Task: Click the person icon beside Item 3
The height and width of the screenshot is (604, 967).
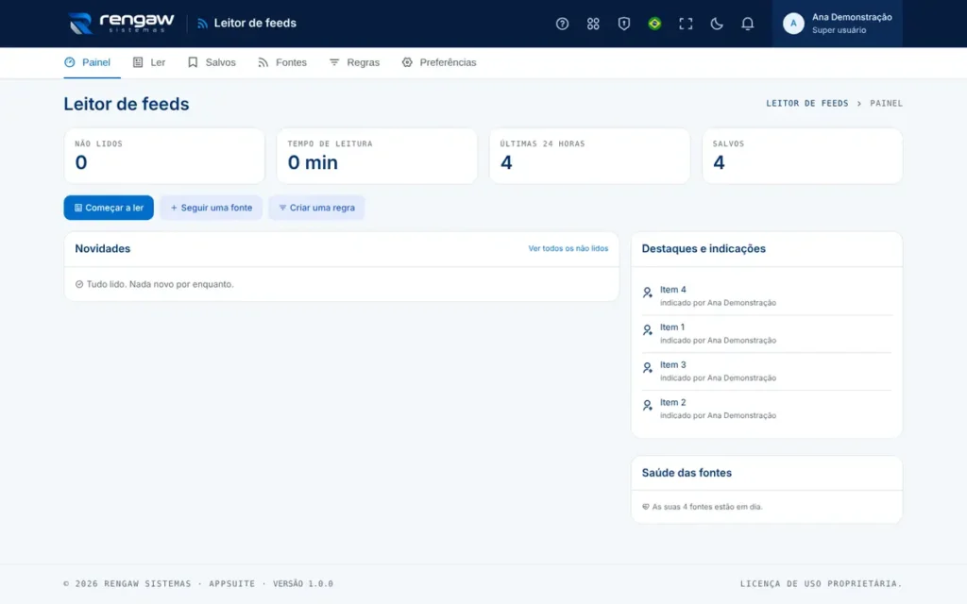Action: click(647, 367)
